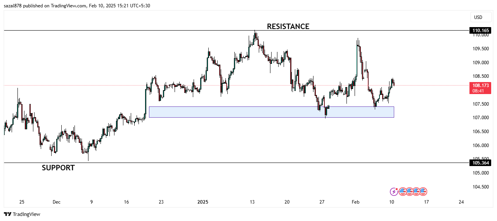Click the last US flag economic event icon
The height and width of the screenshot is (221, 497).
tap(423, 191)
